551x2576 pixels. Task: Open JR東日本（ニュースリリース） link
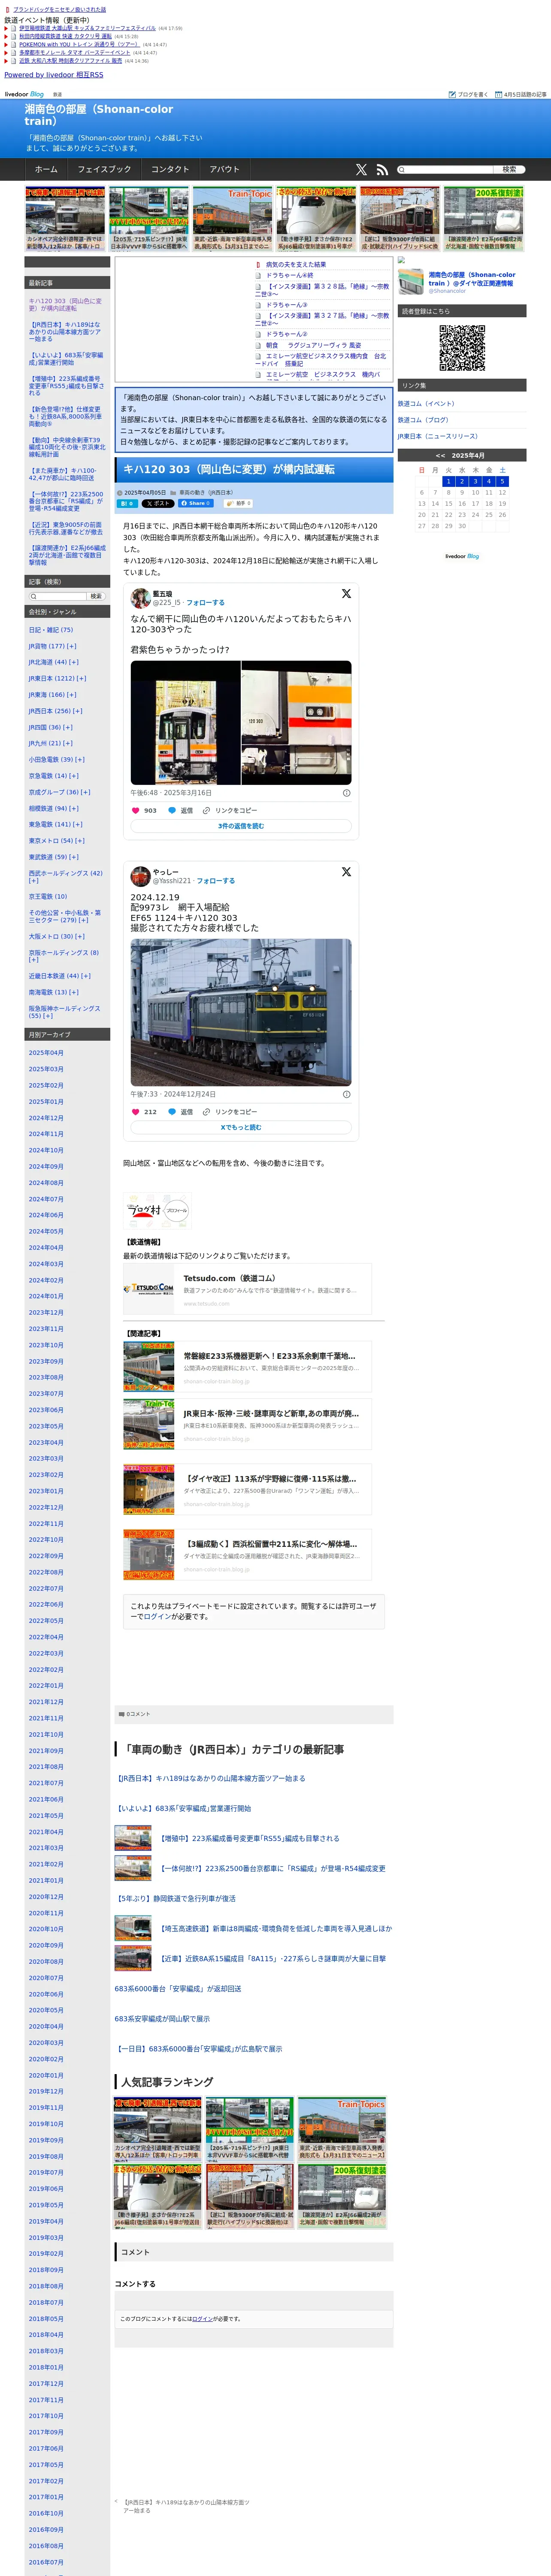pos(438,436)
